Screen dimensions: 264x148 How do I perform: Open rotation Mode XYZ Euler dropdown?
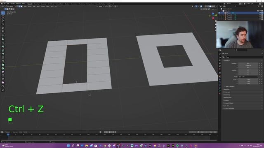[248, 77]
